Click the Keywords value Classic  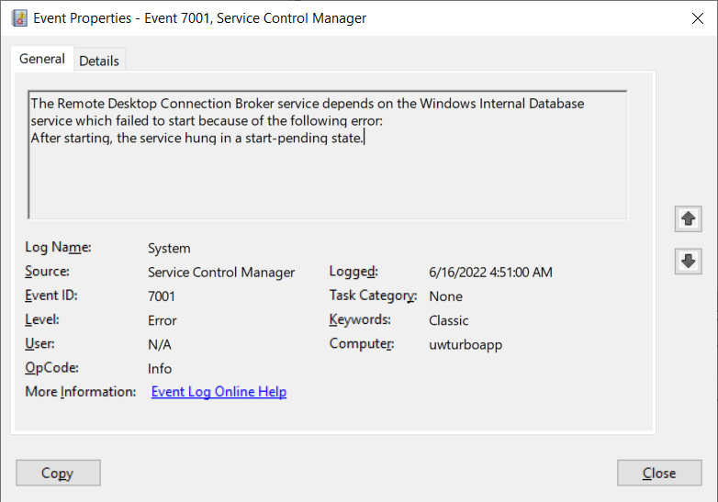(449, 320)
